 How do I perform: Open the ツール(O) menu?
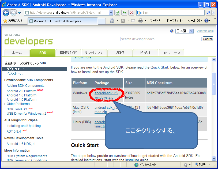point(195,21)
